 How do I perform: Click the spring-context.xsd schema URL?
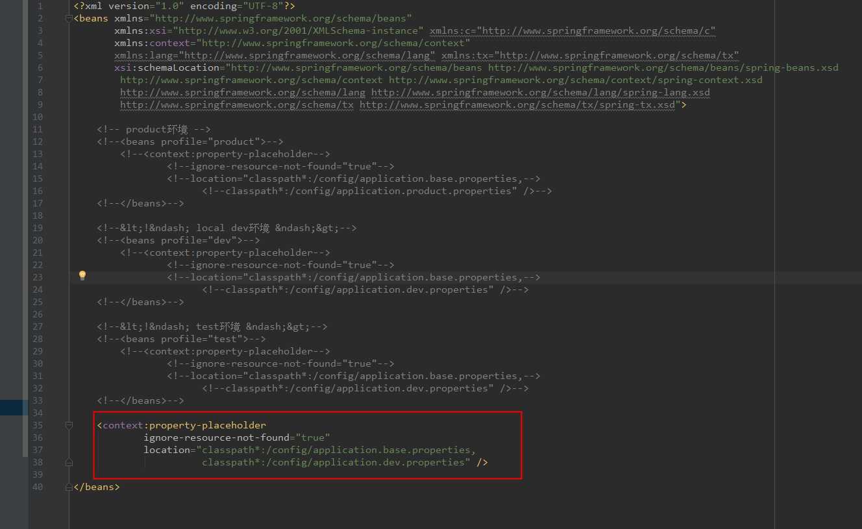click(x=576, y=80)
